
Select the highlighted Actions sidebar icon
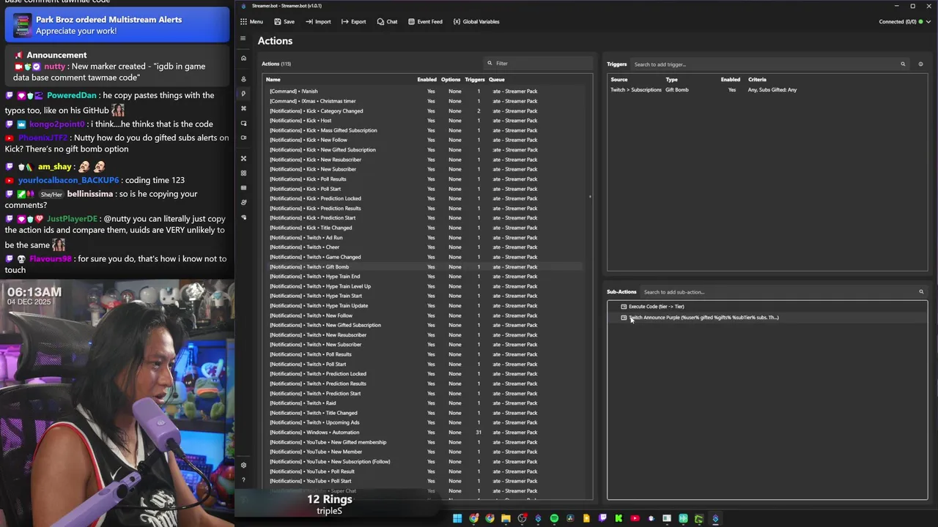(243, 94)
